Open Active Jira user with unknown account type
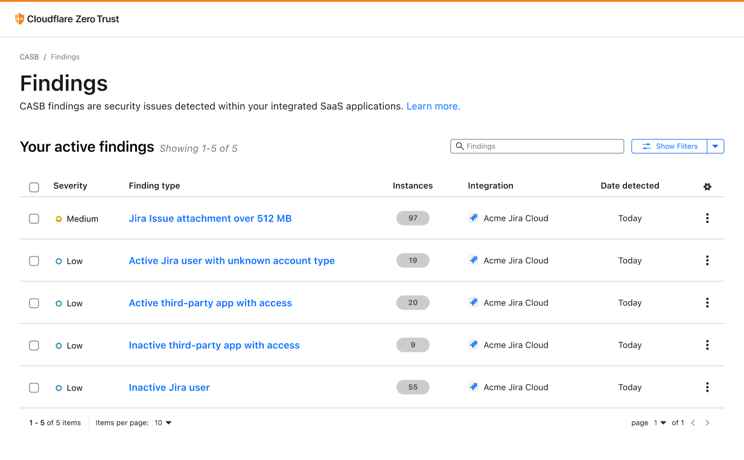The image size is (744, 460). (232, 261)
